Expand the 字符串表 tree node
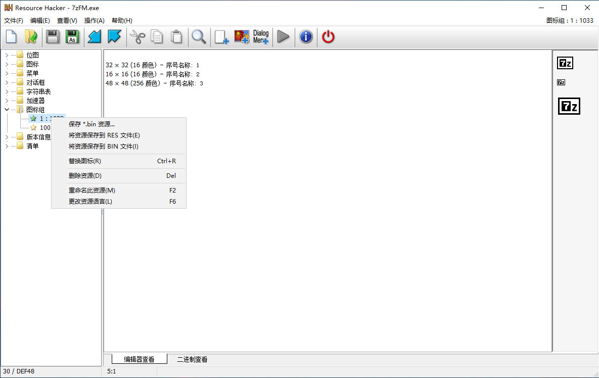The height and width of the screenshot is (378, 599). pyautogui.click(x=7, y=91)
